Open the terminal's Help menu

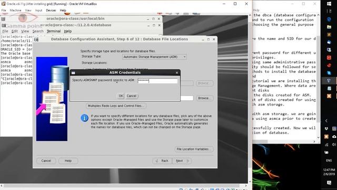pyautogui.click(x=68, y=31)
